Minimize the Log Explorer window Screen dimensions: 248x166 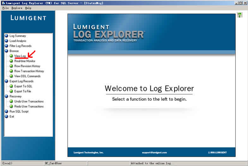pyautogui.click(x=237, y=3)
